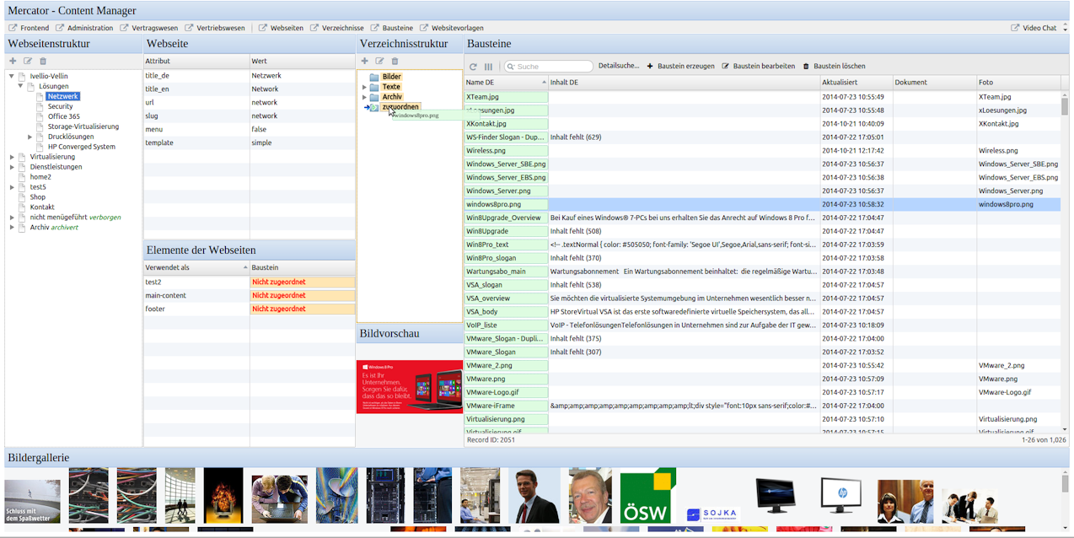Image resolution: width=1074 pixels, height=538 pixels.
Task: Click the add icon in Verzeichnisstruktur panel
Action: [x=364, y=61]
